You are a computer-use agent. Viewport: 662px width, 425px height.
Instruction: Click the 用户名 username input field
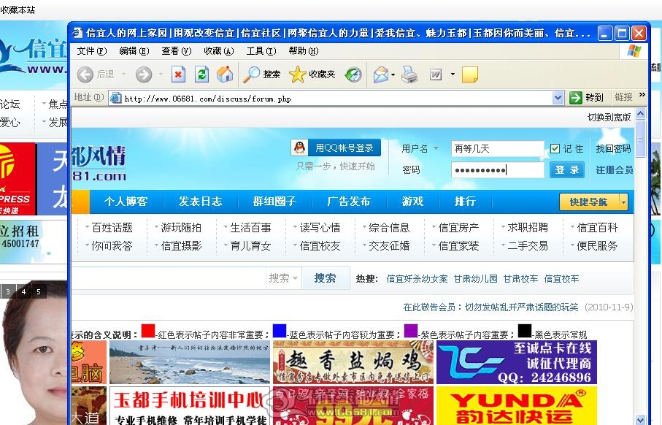(x=497, y=149)
